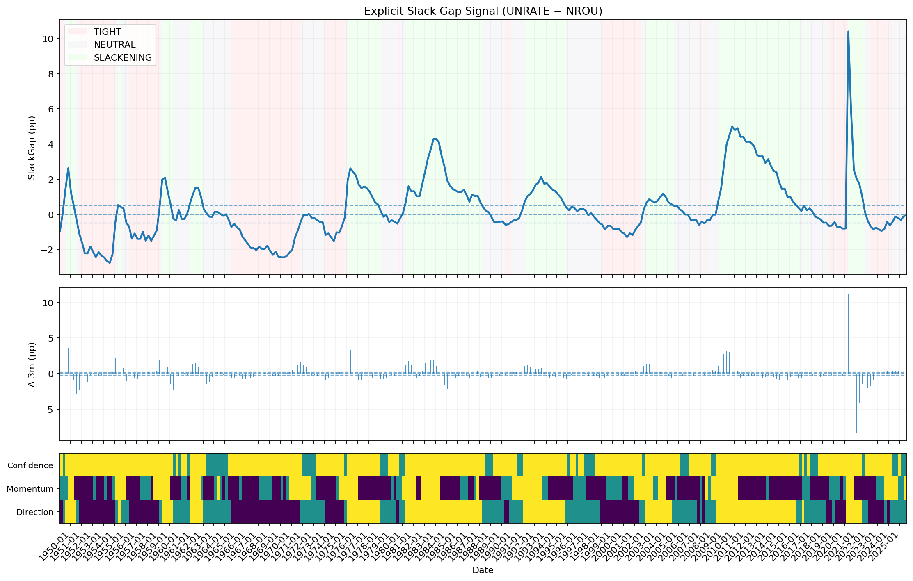The width and height of the screenshot is (913, 581).
Task: Click the Confidence row label on heatmap
Action: [x=30, y=465]
